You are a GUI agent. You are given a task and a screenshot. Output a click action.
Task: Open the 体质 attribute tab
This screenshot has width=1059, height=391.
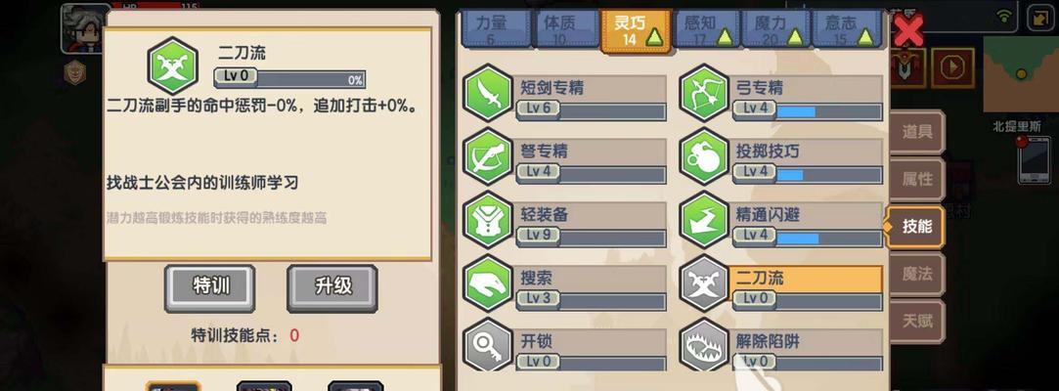tap(564, 29)
